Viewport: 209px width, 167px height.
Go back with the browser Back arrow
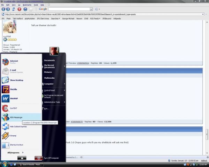point(3,9)
